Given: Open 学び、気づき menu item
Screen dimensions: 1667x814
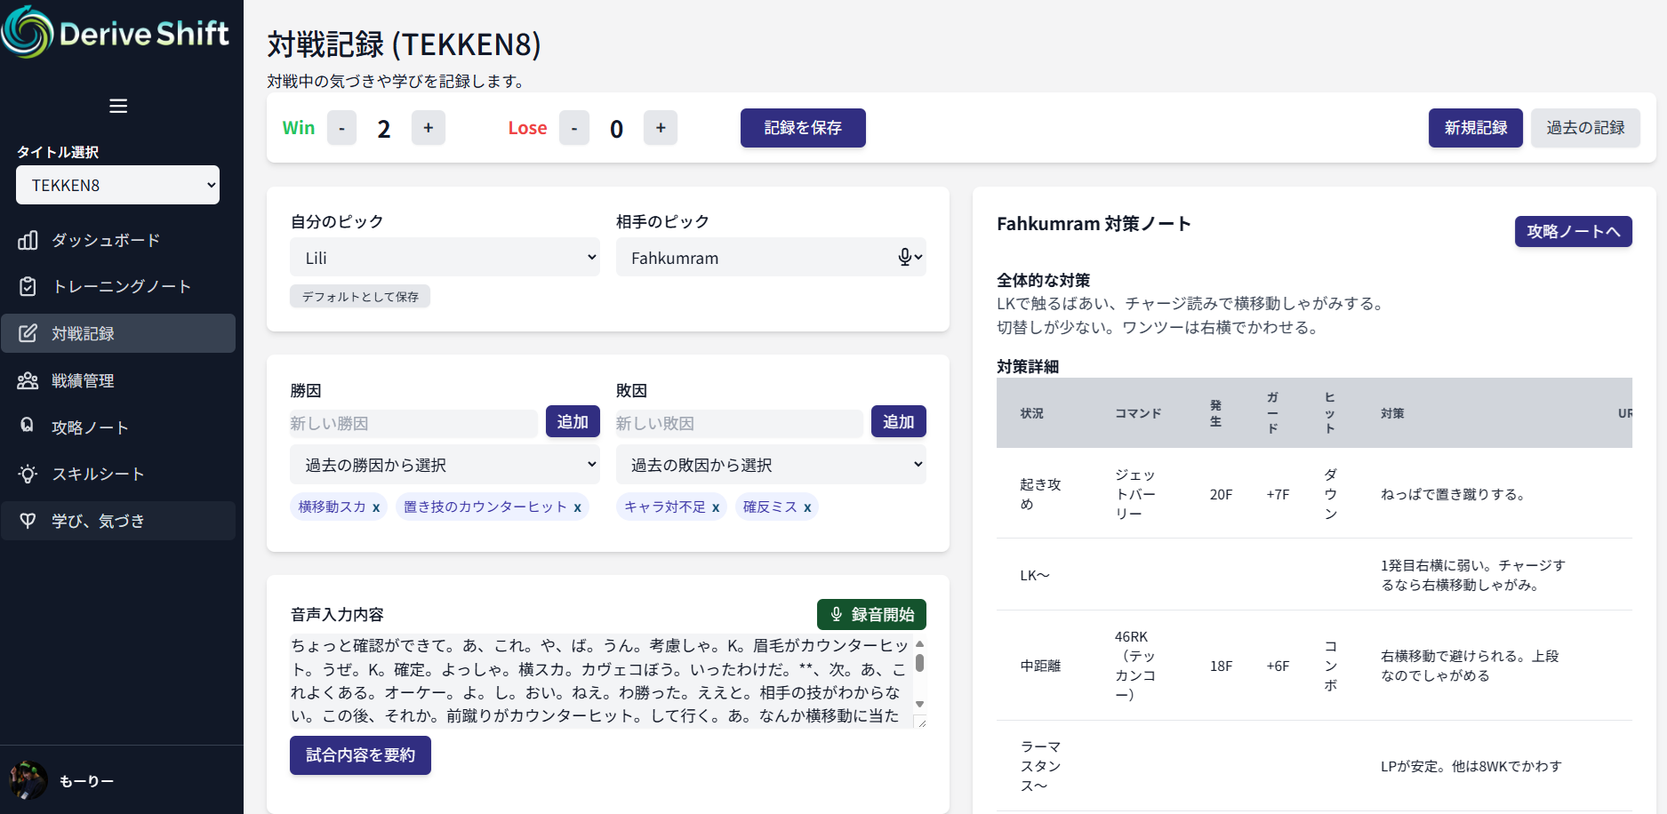Looking at the screenshot, I should (118, 521).
